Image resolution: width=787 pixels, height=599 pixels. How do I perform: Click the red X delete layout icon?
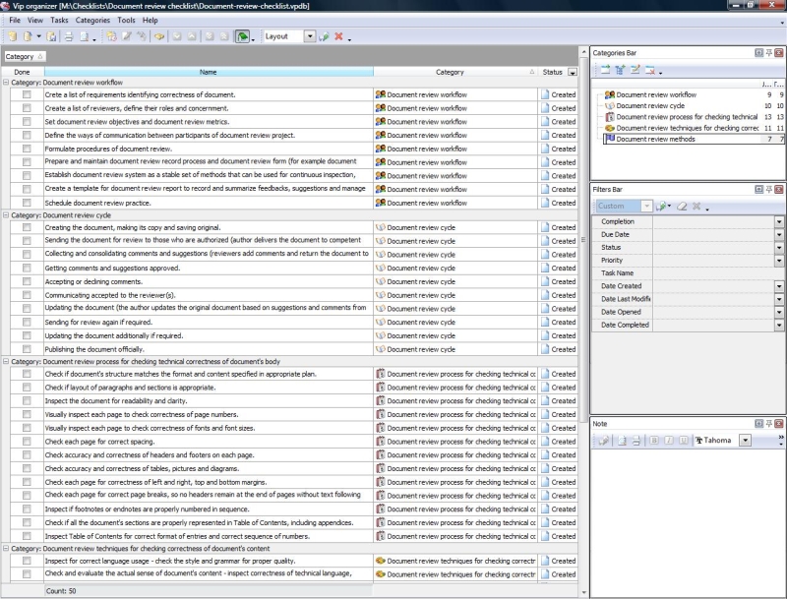pos(338,36)
